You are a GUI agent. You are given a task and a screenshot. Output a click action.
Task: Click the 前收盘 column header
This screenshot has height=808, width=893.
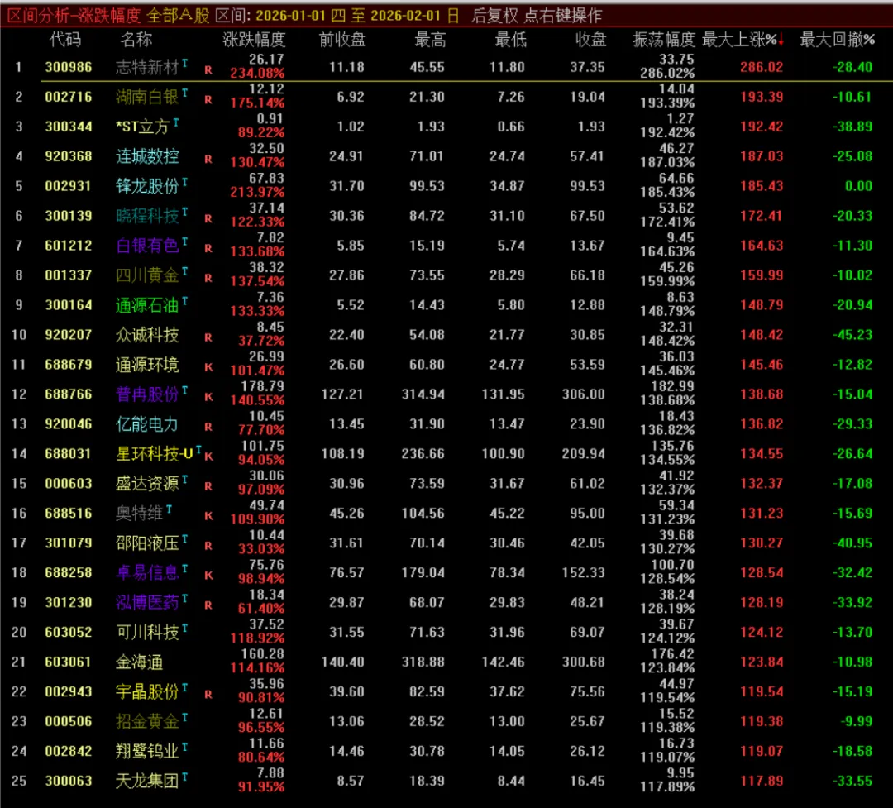coord(341,40)
